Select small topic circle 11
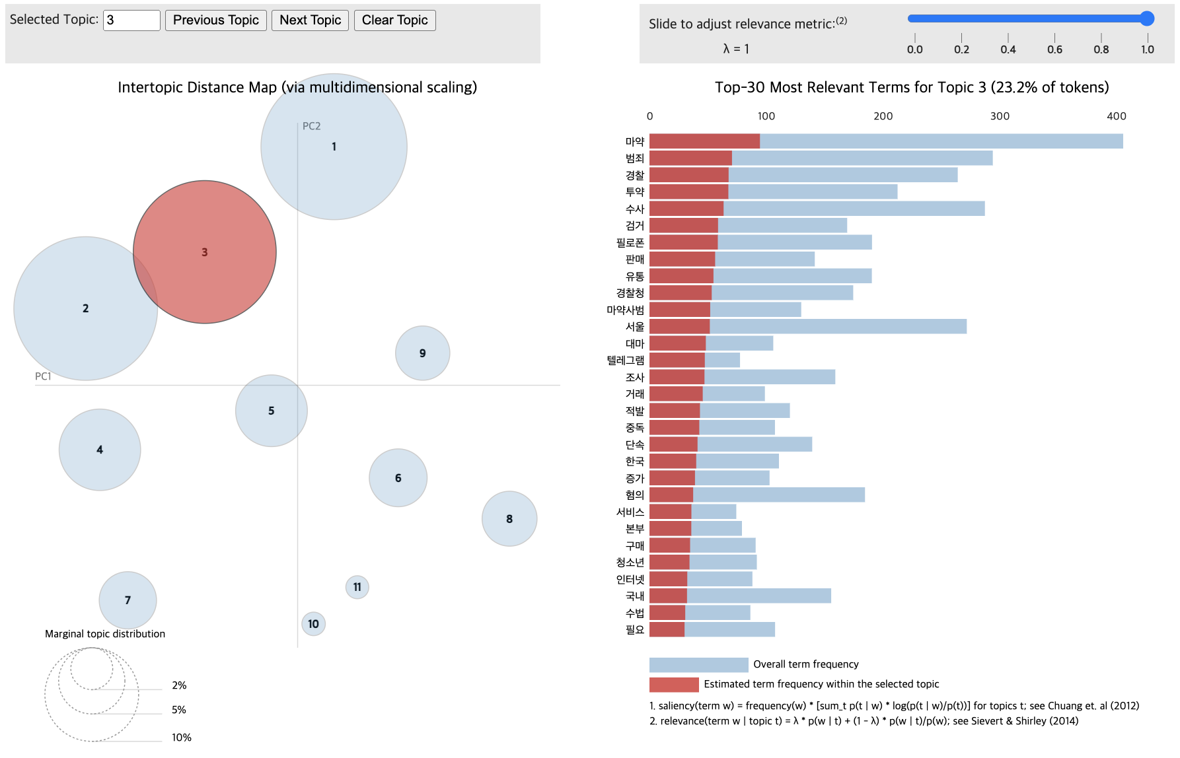Viewport: 1180px width, 758px height. (x=357, y=587)
